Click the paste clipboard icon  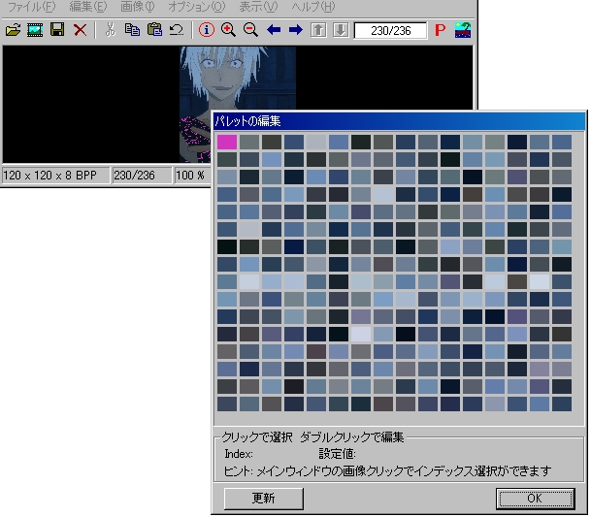[x=154, y=30]
